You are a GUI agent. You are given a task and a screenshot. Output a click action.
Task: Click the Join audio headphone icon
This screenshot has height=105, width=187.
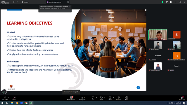(x=5, y=97)
